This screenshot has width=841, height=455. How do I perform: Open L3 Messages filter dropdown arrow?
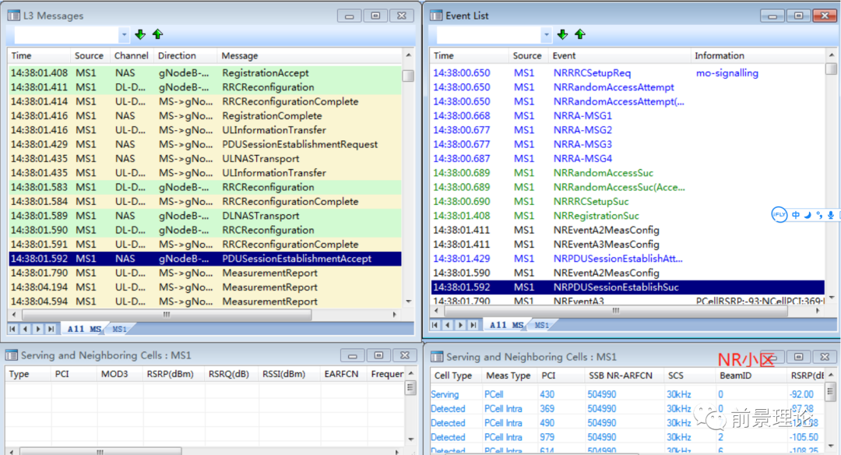click(124, 35)
